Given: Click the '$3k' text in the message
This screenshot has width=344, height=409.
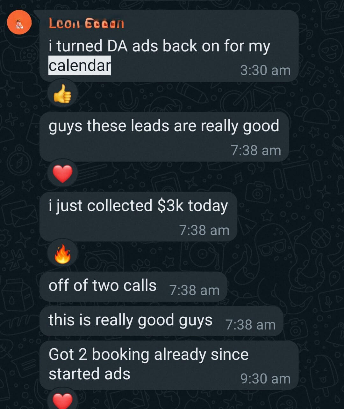Looking at the screenshot, I should tap(170, 206).
